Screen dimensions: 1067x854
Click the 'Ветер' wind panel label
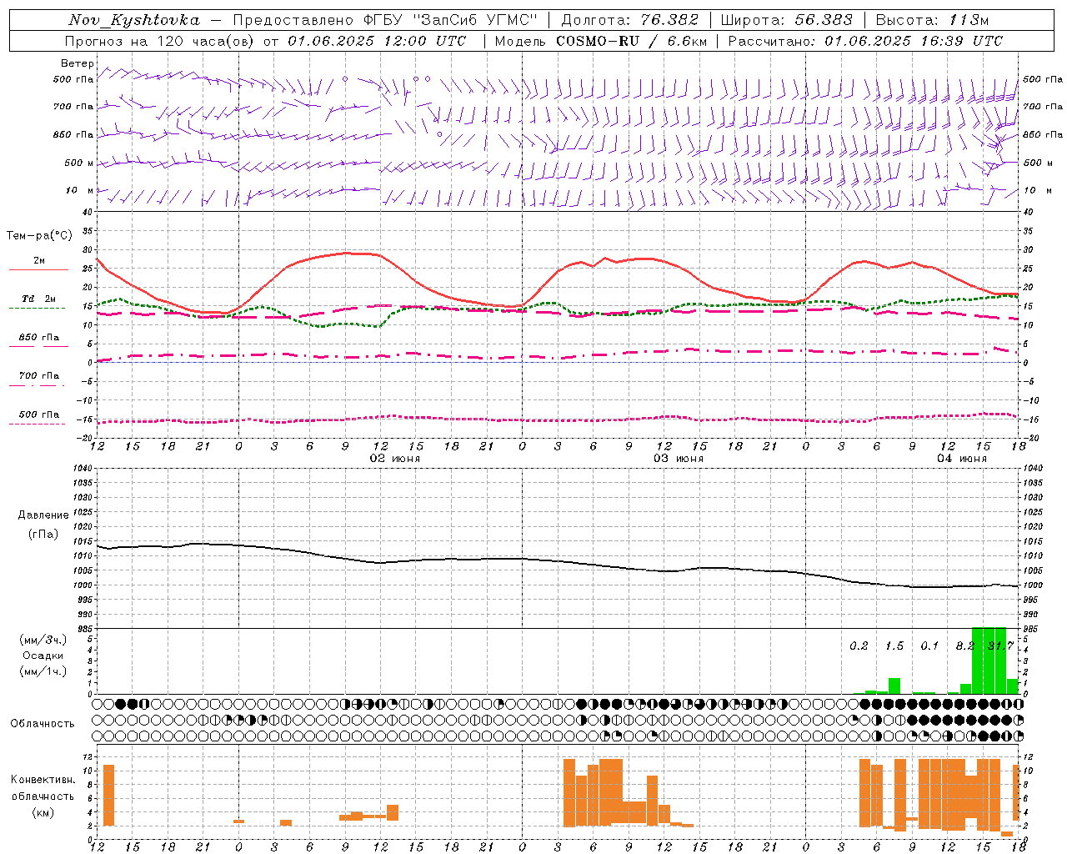77,63
